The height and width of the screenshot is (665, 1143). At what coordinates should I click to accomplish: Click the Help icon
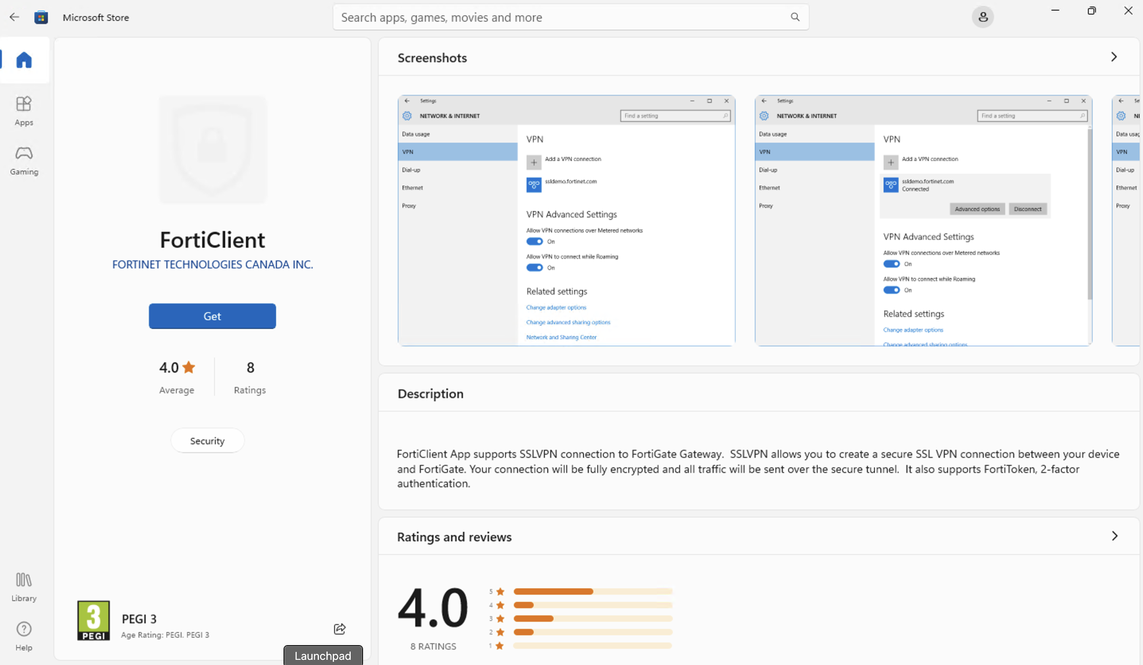click(x=24, y=636)
